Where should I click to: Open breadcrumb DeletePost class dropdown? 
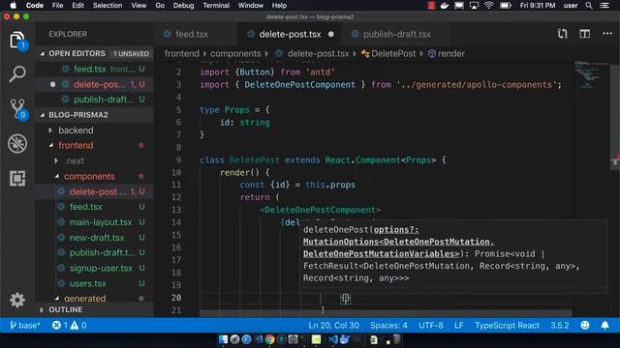pyautogui.click(x=388, y=54)
